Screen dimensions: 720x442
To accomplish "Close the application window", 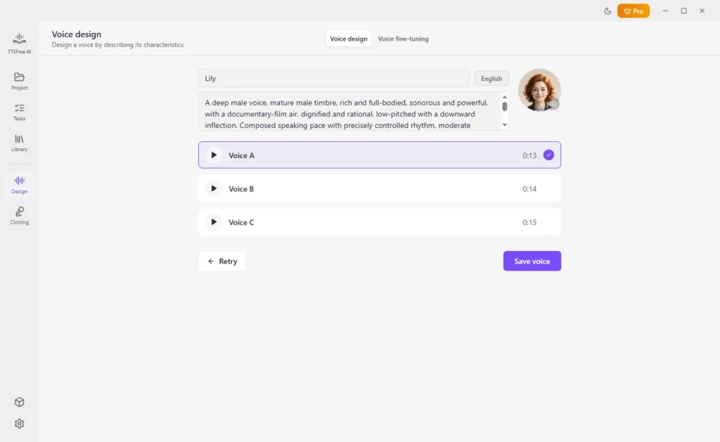I will point(702,11).
